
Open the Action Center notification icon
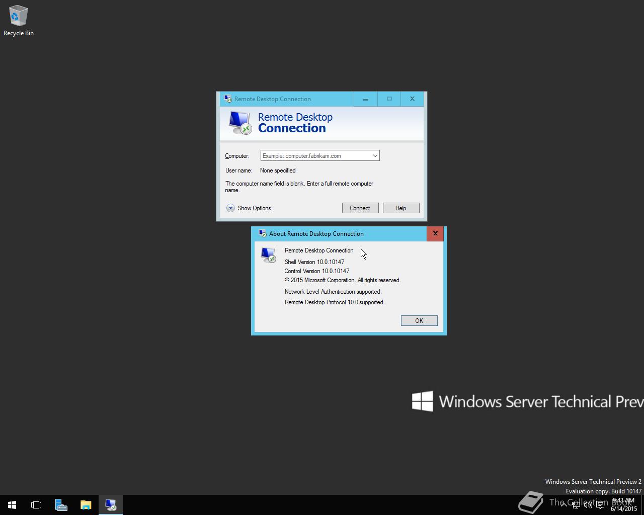click(x=600, y=505)
